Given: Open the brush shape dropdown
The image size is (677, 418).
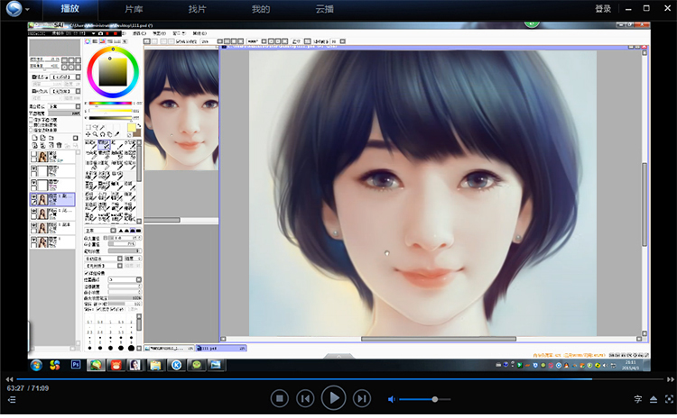Looking at the screenshot, I should 104,259.
